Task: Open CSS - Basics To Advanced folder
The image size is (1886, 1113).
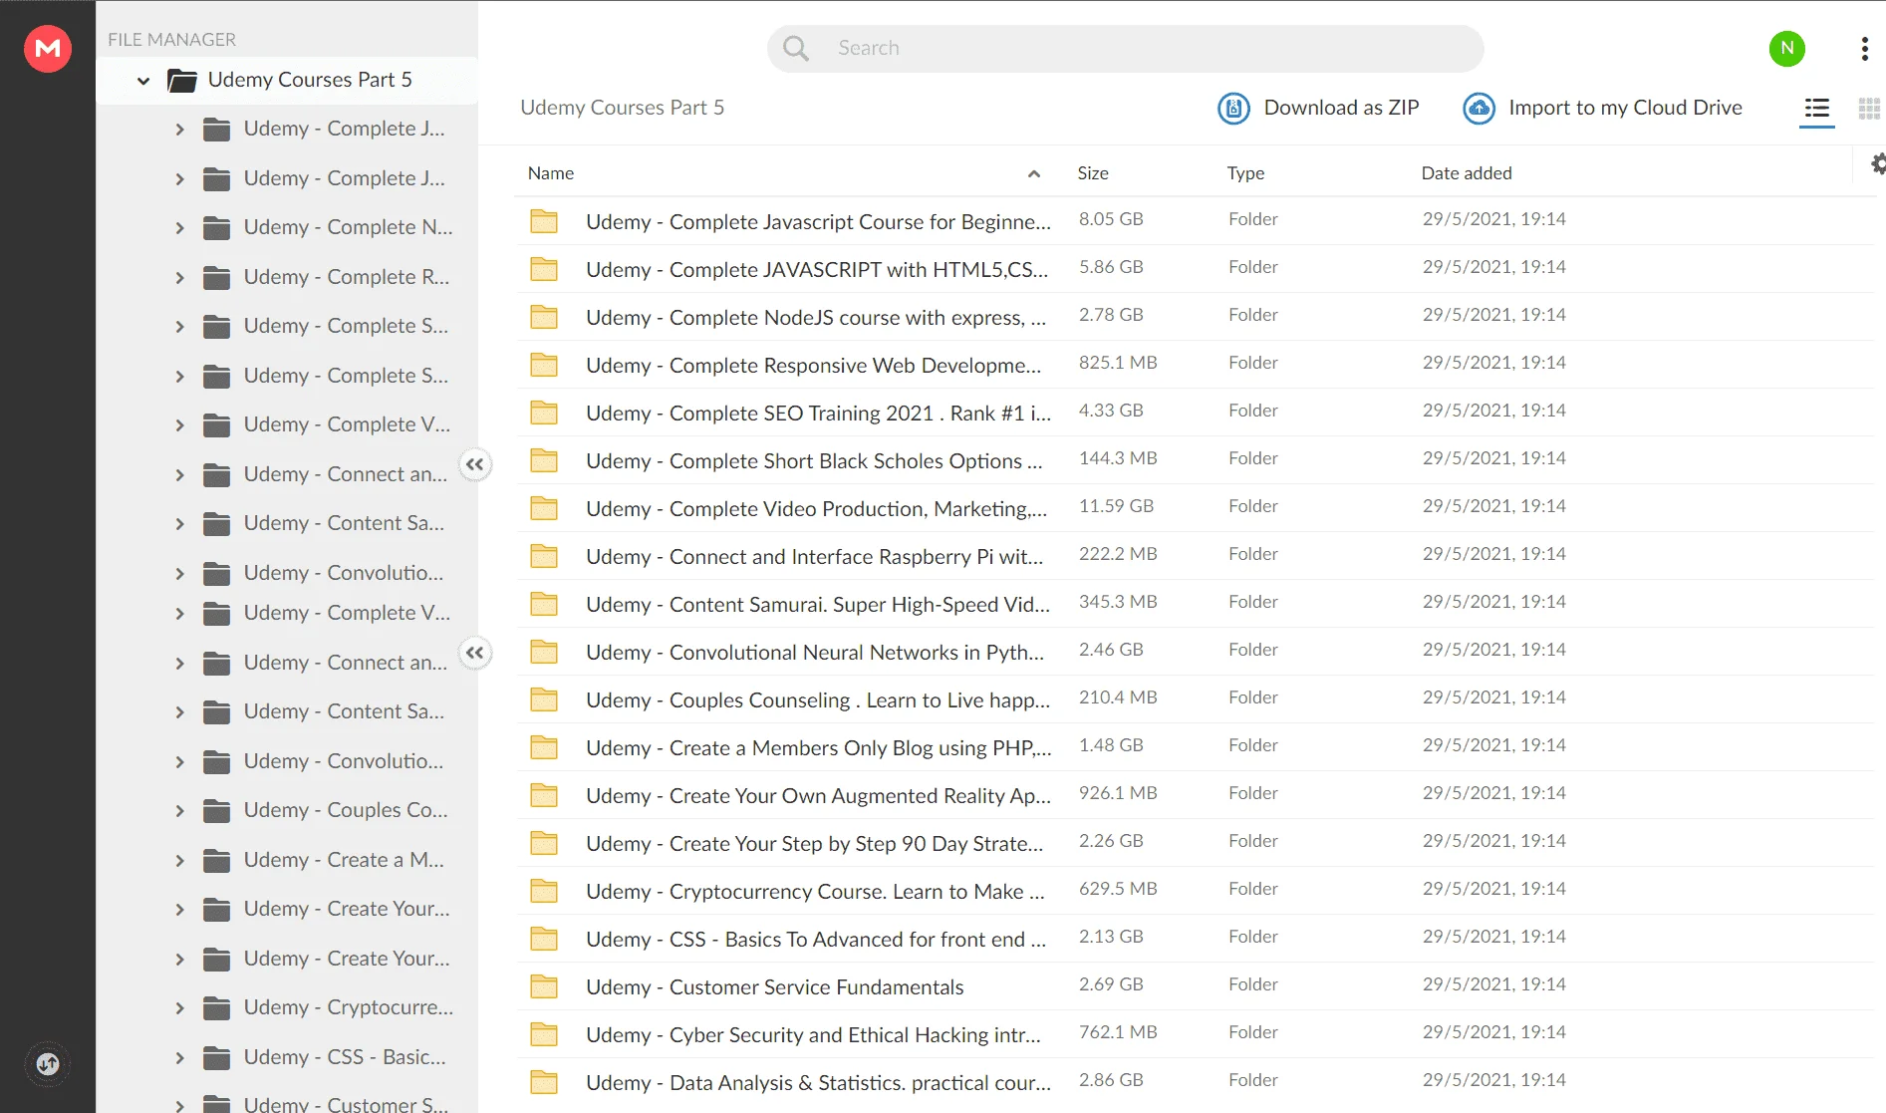Action: (x=816, y=939)
